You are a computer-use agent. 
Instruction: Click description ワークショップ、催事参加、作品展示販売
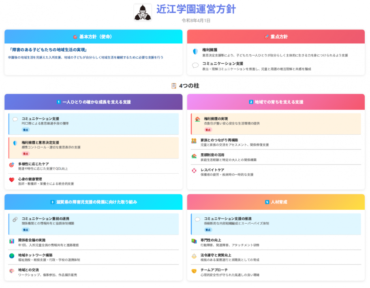click(47, 275)
